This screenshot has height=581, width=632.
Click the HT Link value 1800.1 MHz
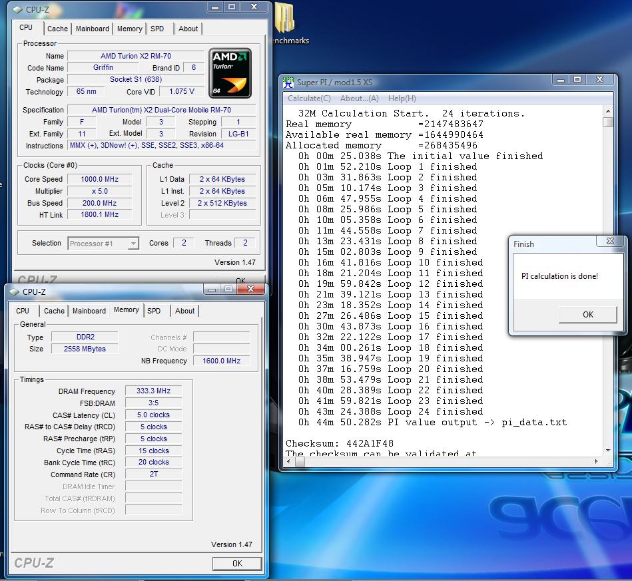[x=99, y=215]
